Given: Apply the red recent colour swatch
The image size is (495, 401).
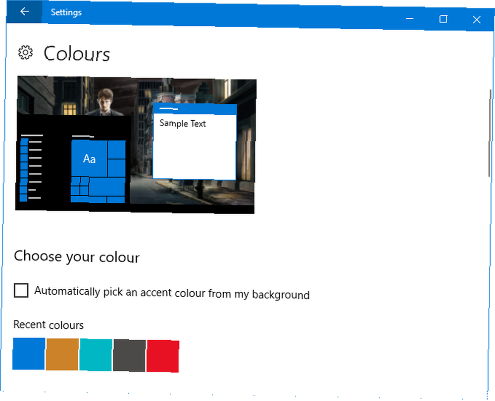Looking at the screenshot, I should click(x=163, y=356).
